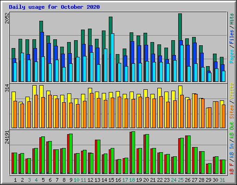237x185 pixels.
Task: Click the yellow Visits bar for day 4
Action: point(35,90)
